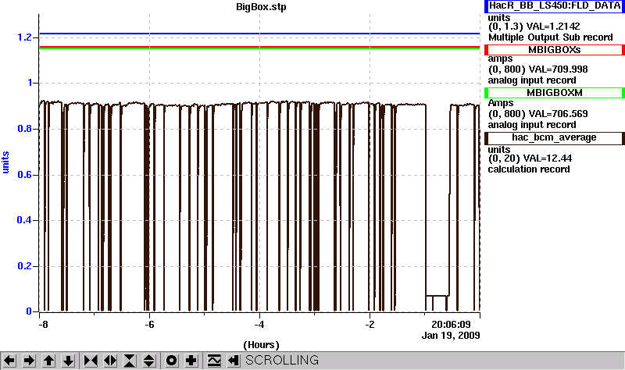Image resolution: width=625 pixels, height=370 pixels.
Task: Select the MBIGBOXs legend entry
Action: coord(555,50)
